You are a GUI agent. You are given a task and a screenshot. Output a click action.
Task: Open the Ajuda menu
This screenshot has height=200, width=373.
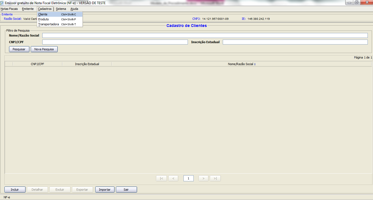pos(74,9)
